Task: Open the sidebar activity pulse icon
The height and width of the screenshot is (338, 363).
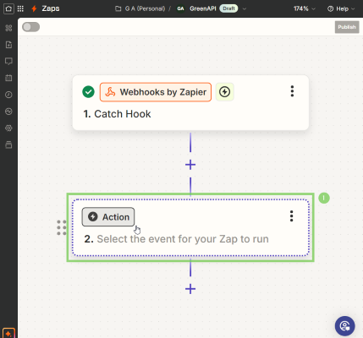Action: [8, 112]
